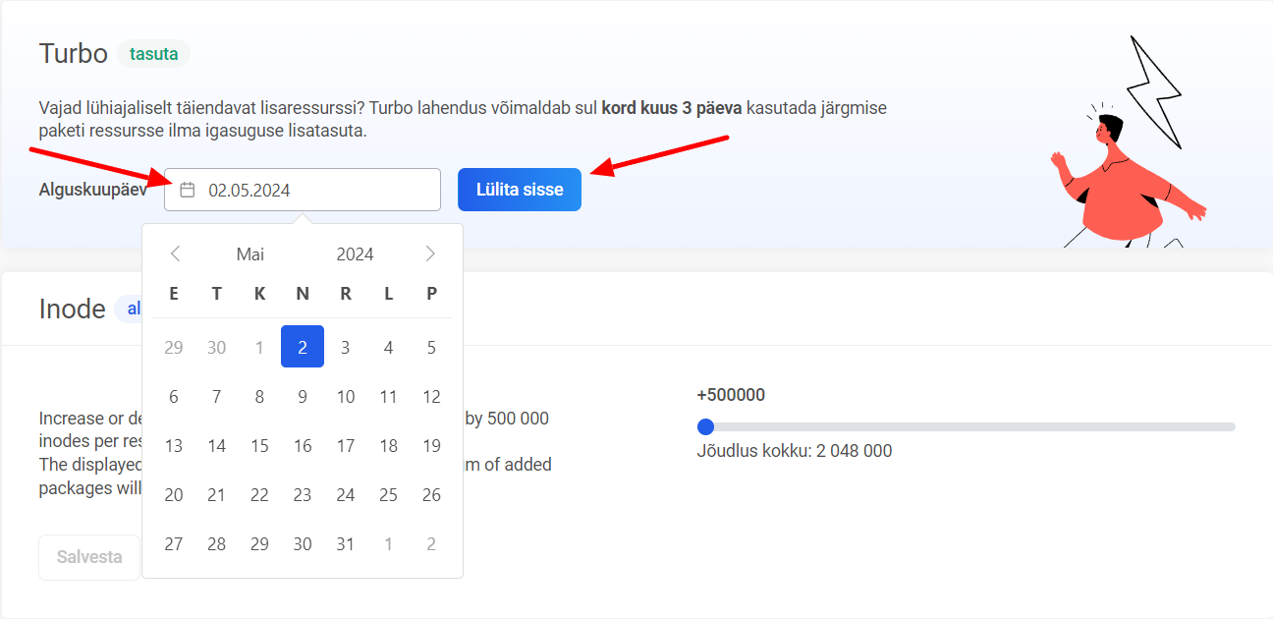Image resolution: width=1273 pixels, height=619 pixels.
Task: Click the green tasuta badge
Action: point(153,54)
